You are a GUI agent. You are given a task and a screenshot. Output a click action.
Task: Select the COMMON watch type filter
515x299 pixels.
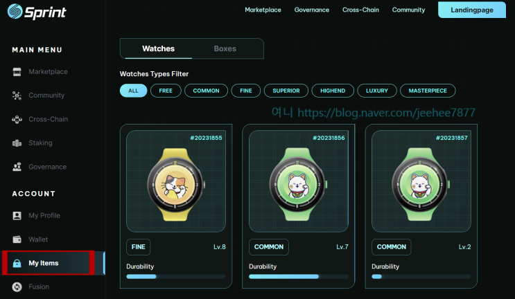(207, 91)
